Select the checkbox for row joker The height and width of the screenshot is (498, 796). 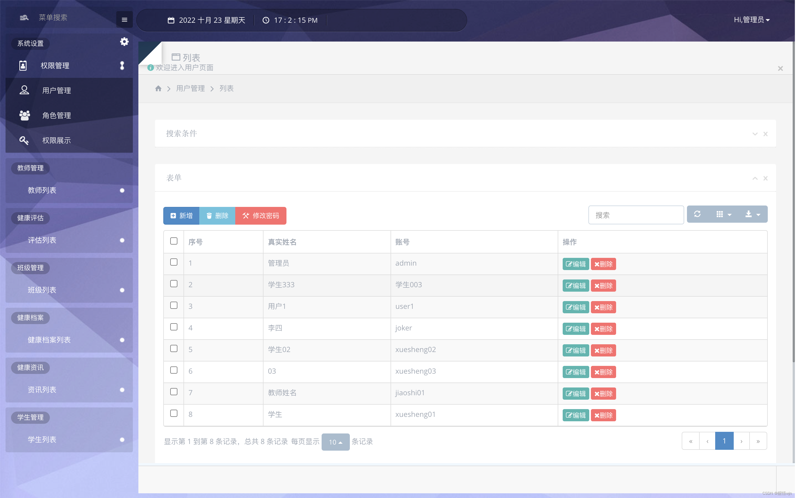click(174, 327)
